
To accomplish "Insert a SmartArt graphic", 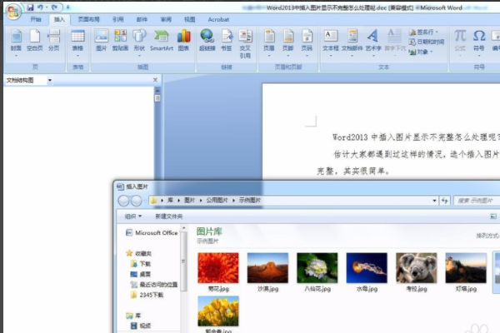I will pyautogui.click(x=162, y=40).
